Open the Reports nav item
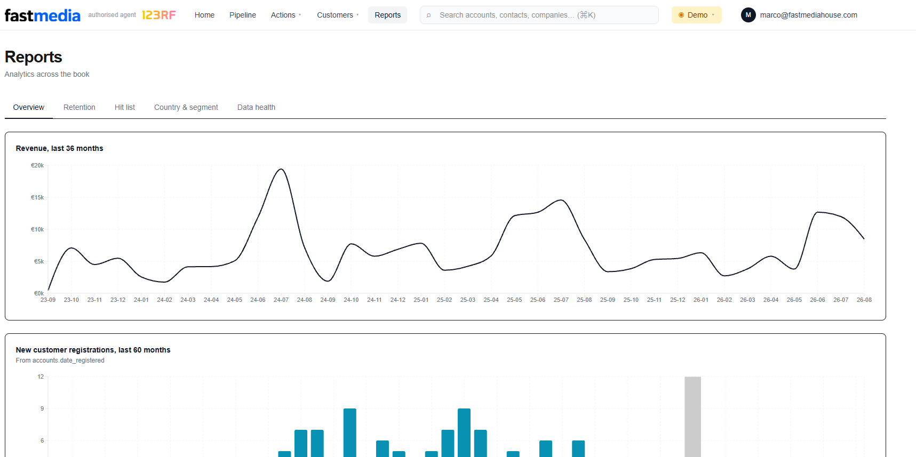The width and height of the screenshot is (916, 457). 387,15
